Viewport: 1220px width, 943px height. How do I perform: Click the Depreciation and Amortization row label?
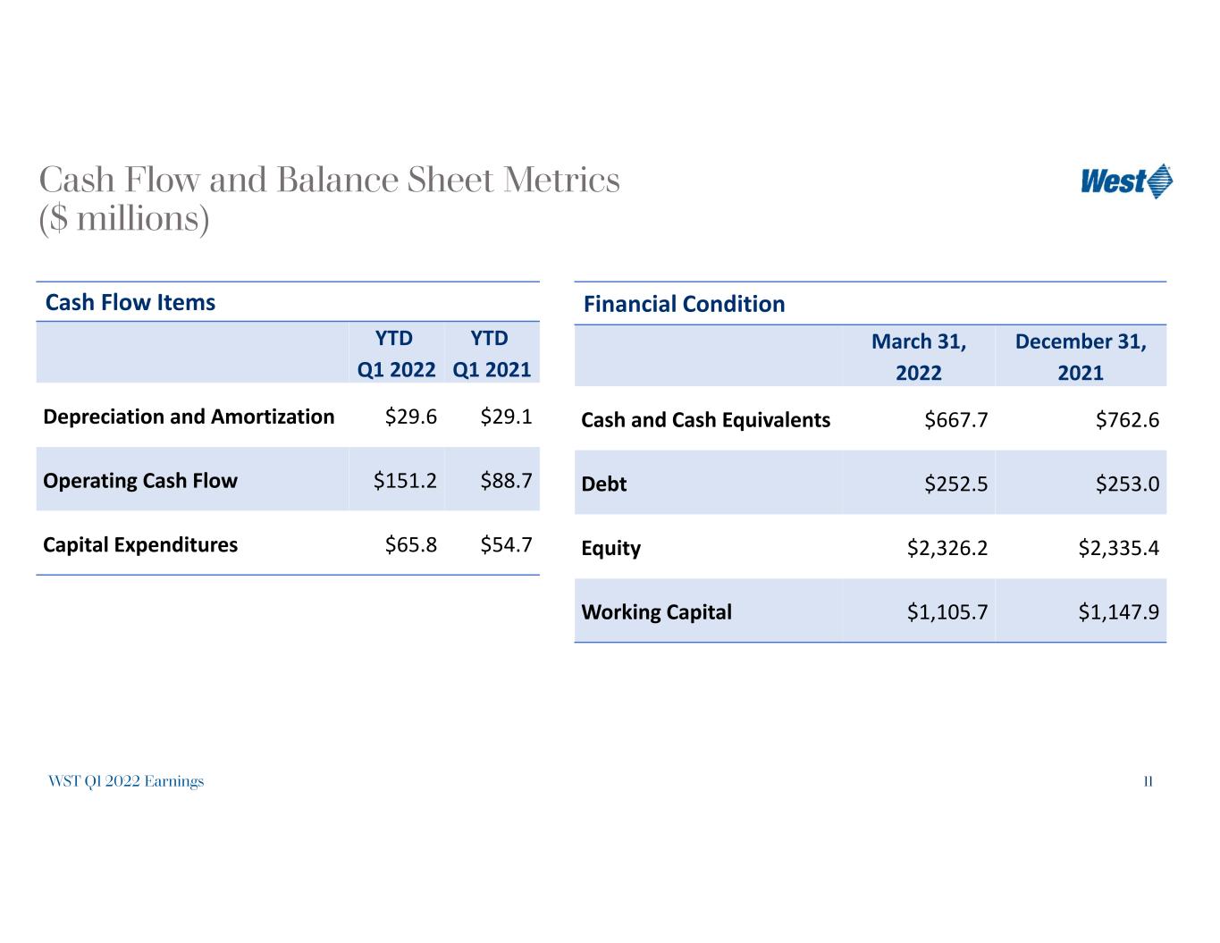(x=189, y=417)
